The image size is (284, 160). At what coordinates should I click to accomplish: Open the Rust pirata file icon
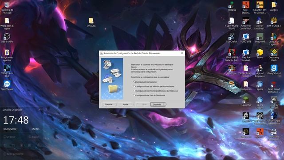pos(246,85)
